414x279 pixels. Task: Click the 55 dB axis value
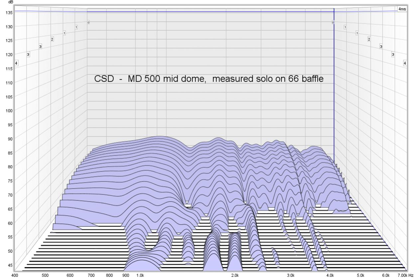pyautogui.click(x=10, y=237)
